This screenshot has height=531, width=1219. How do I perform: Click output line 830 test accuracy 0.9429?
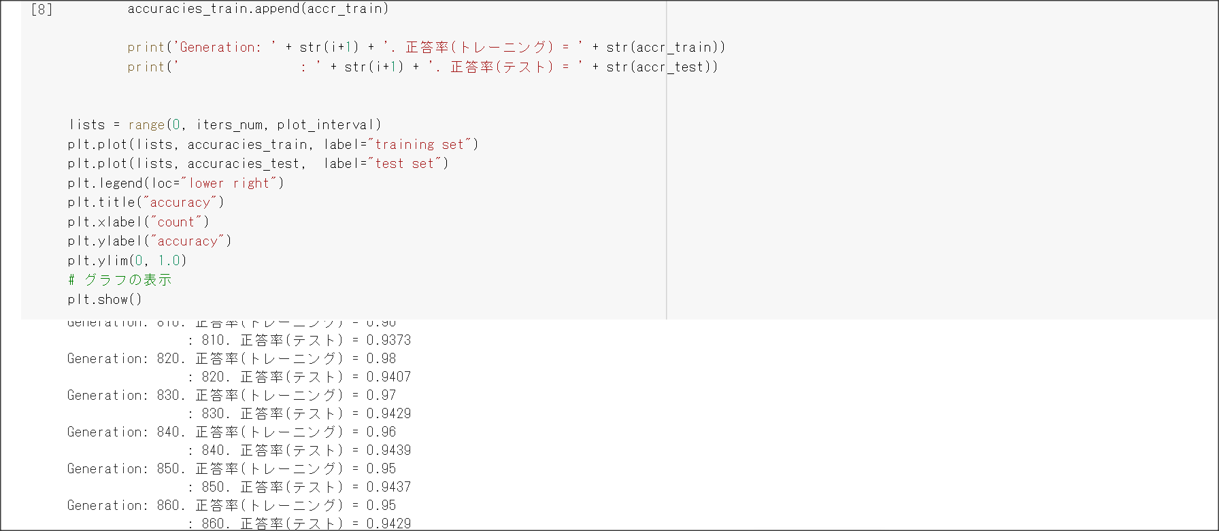[x=299, y=413]
